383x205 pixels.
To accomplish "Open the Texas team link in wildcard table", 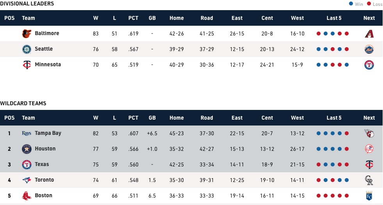I will pos(42,164).
